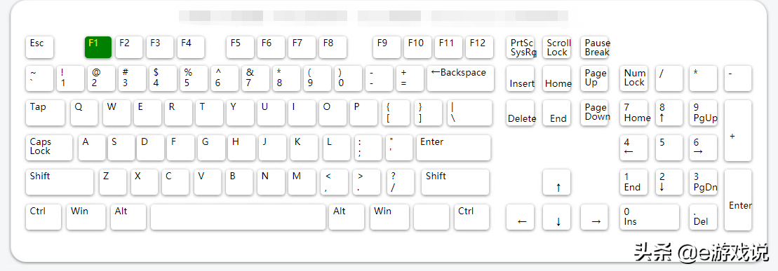Click the left Win key

pyautogui.click(x=86, y=217)
